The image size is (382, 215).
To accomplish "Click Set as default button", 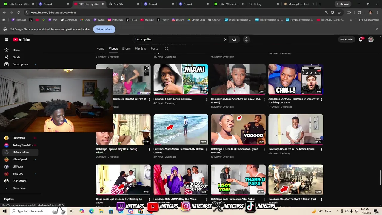I will (x=104, y=29).
